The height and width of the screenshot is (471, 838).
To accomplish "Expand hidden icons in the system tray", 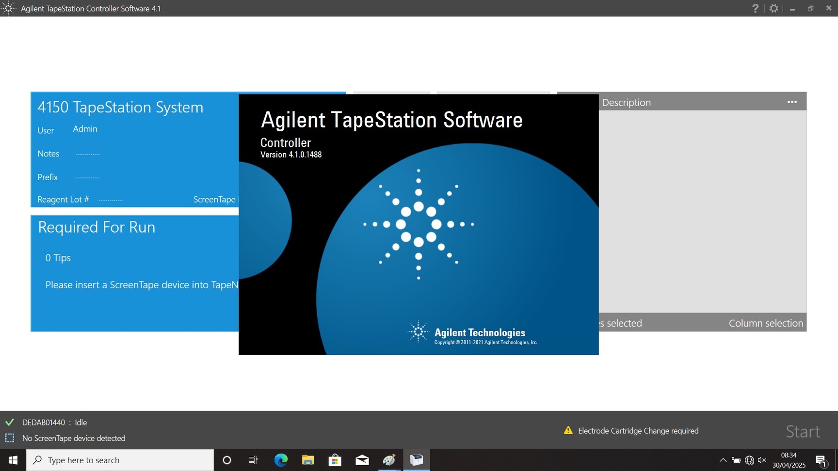I will [722, 460].
